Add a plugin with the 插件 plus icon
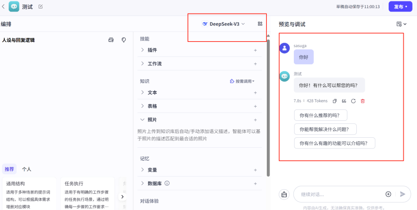The height and width of the screenshot is (210, 417). pos(255,50)
